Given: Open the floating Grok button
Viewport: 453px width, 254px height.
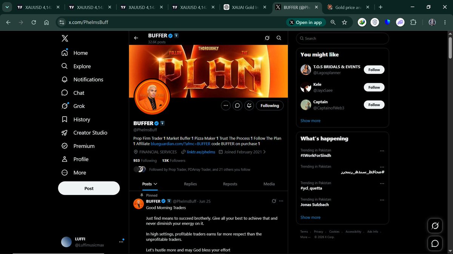Looking at the screenshot, I should click(435, 226).
